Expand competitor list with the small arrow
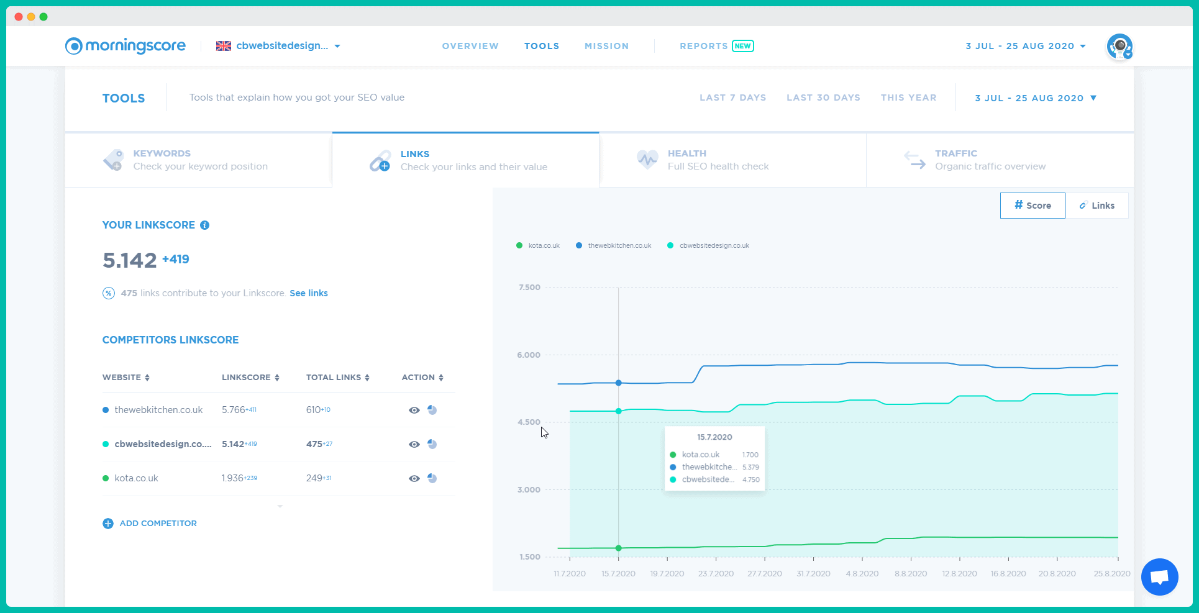Screen dimensions: 1199x613 coord(280,506)
